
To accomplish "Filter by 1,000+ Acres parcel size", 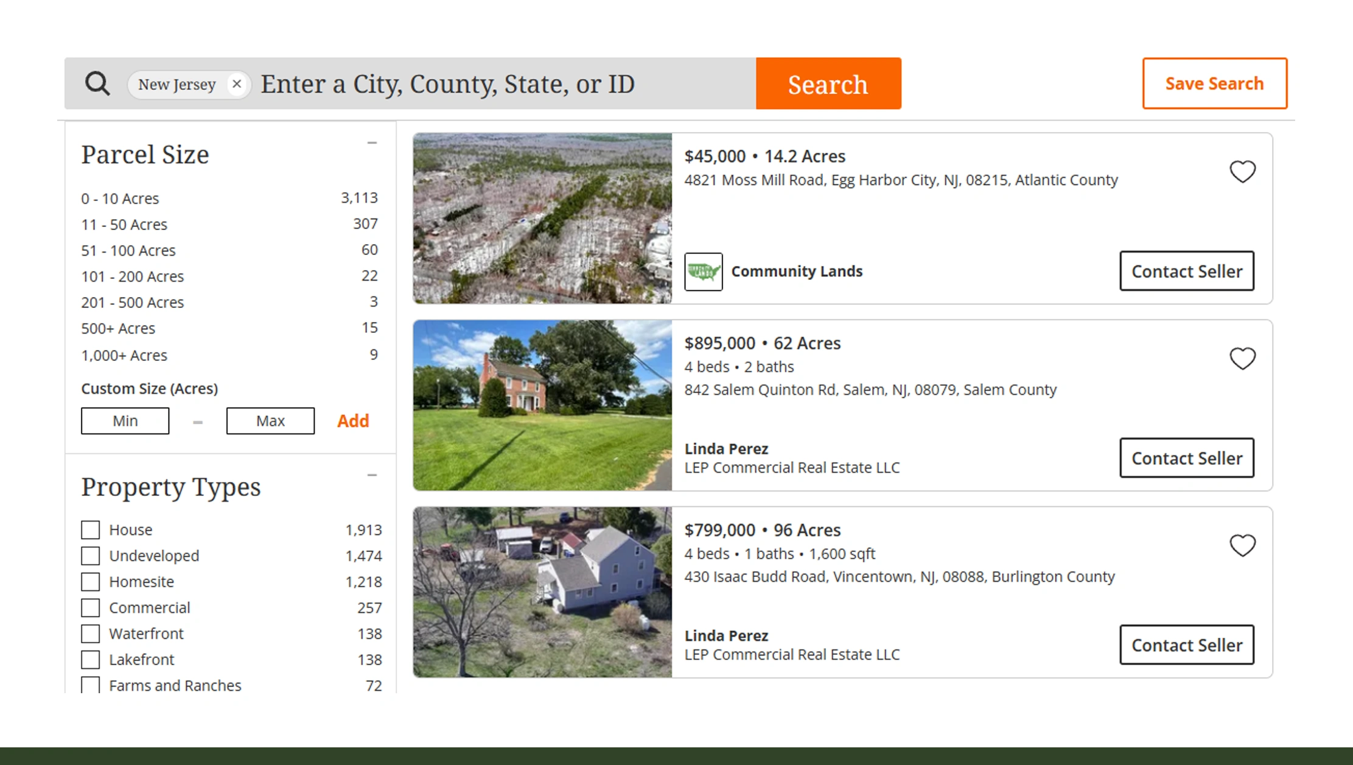I will tap(124, 355).
